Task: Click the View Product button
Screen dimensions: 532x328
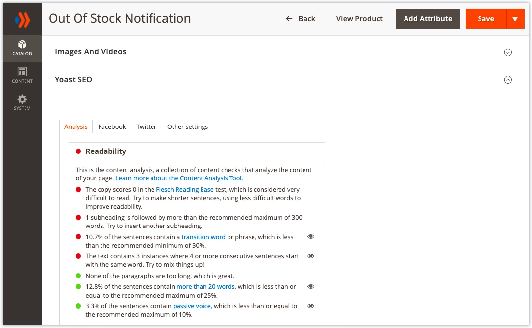Action: point(359,19)
